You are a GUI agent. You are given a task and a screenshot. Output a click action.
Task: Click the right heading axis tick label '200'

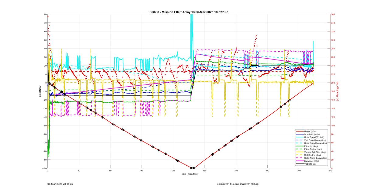[x=333, y=83]
